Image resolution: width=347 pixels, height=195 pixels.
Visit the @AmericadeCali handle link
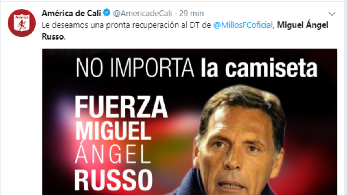click(x=142, y=13)
